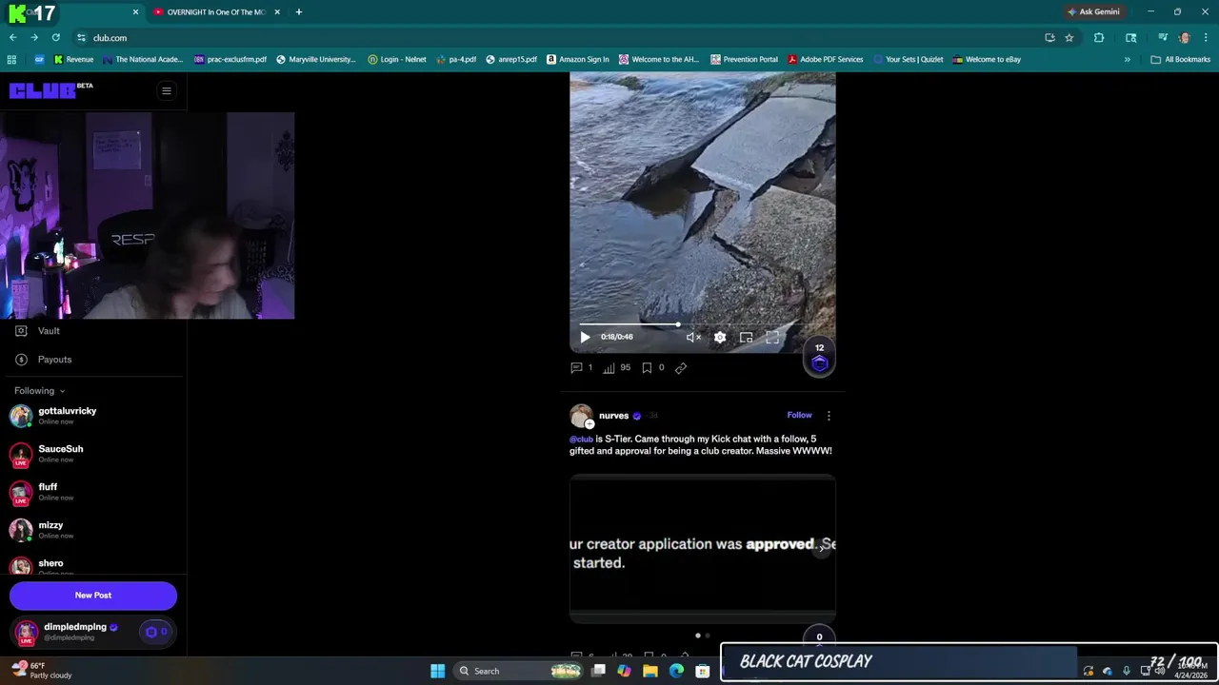Close the OVERNIGHT YouTube tab

click(277, 12)
